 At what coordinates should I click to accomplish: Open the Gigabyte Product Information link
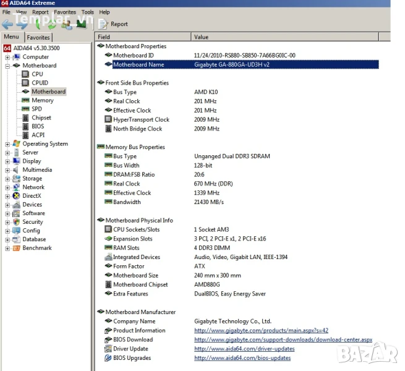point(261,331)
